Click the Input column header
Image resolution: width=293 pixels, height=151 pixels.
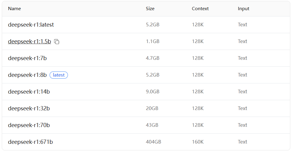[x=243, y=9]
